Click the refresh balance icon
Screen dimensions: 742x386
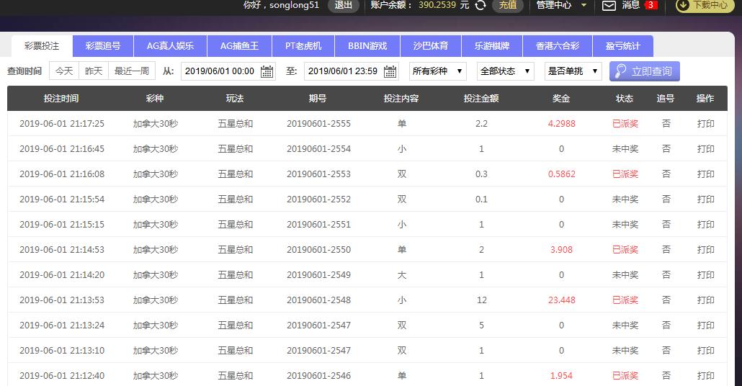(480, 5)
